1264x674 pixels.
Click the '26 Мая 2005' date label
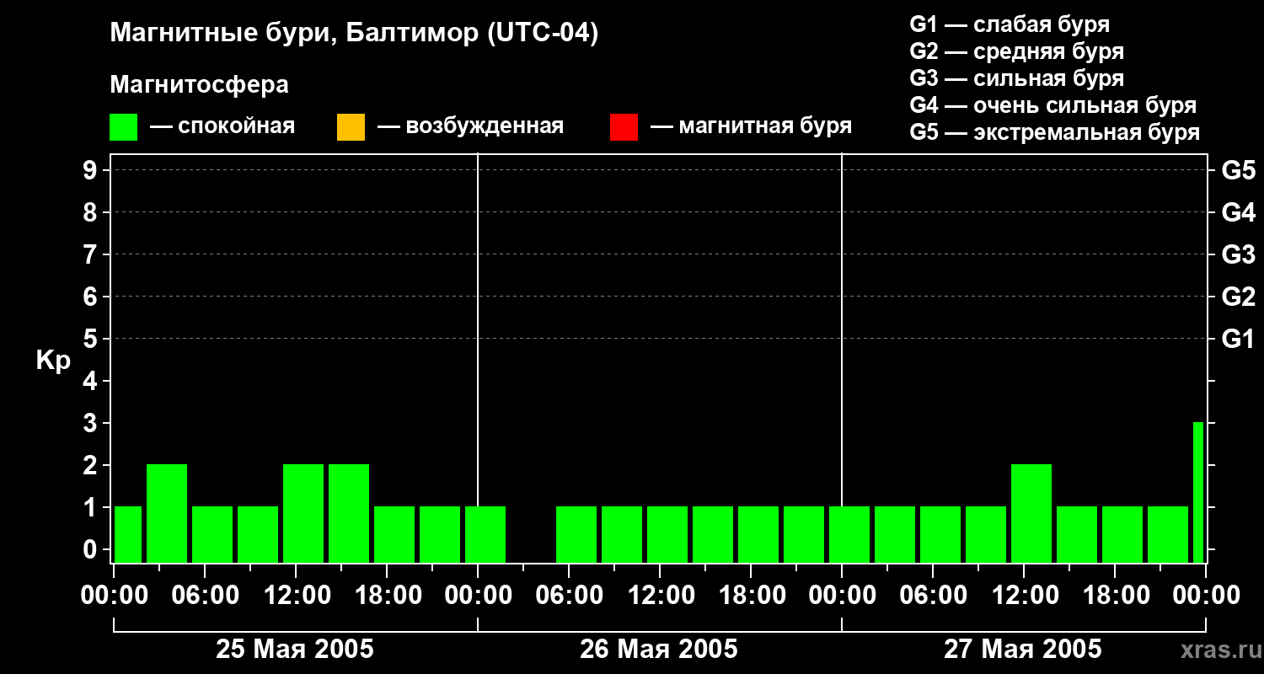(x=659, y=650)
